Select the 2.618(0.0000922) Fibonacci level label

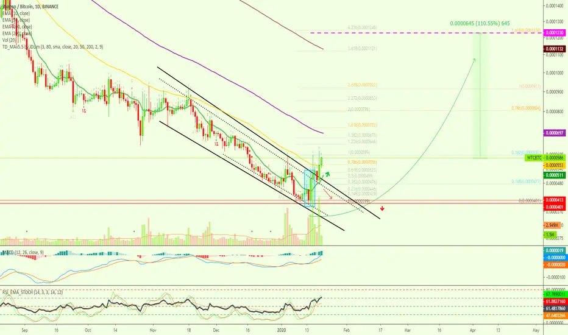point(362,85)
